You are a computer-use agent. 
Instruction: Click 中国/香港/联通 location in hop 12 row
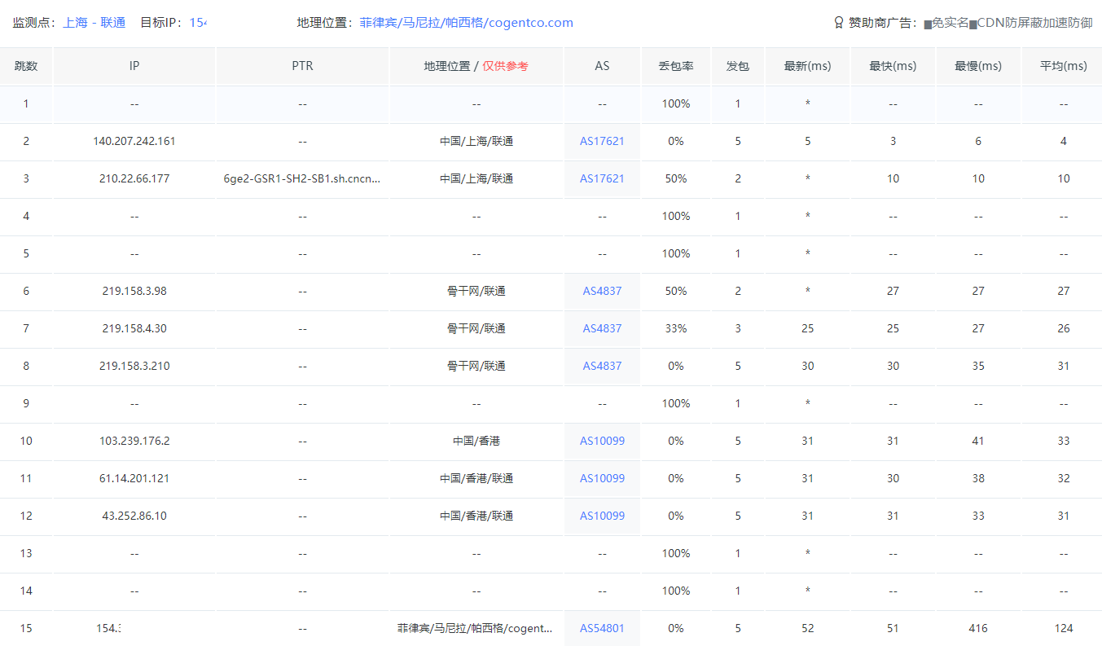click(x=476, y=516)
